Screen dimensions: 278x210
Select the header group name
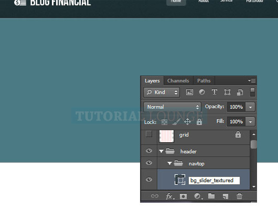click(x=188, y=151)
